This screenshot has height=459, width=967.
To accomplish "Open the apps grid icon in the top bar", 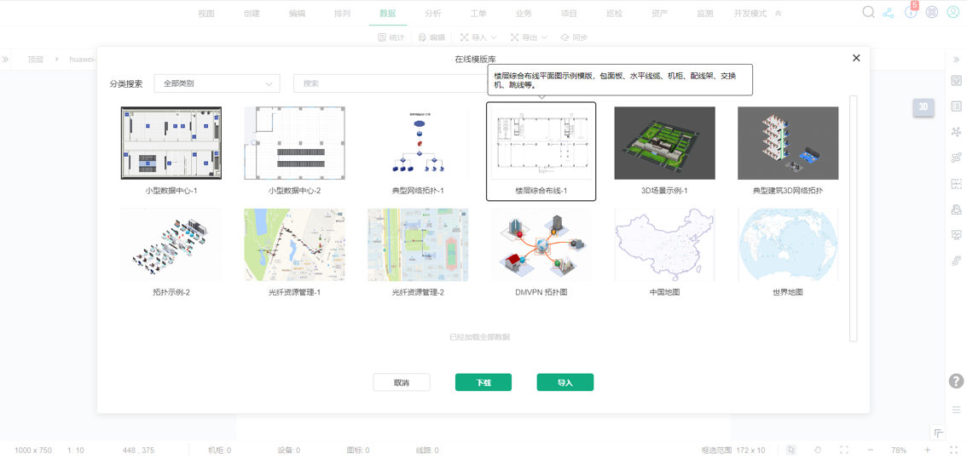I will [932, 12].
